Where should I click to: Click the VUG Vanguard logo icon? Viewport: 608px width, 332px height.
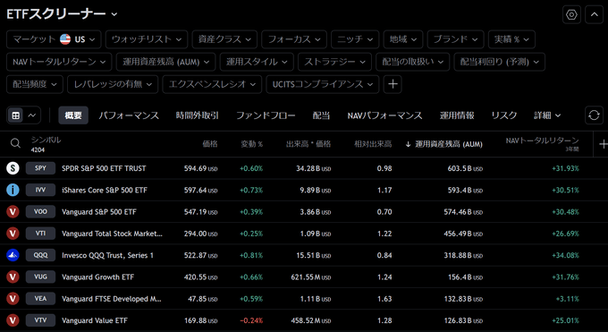coord(13,277)
